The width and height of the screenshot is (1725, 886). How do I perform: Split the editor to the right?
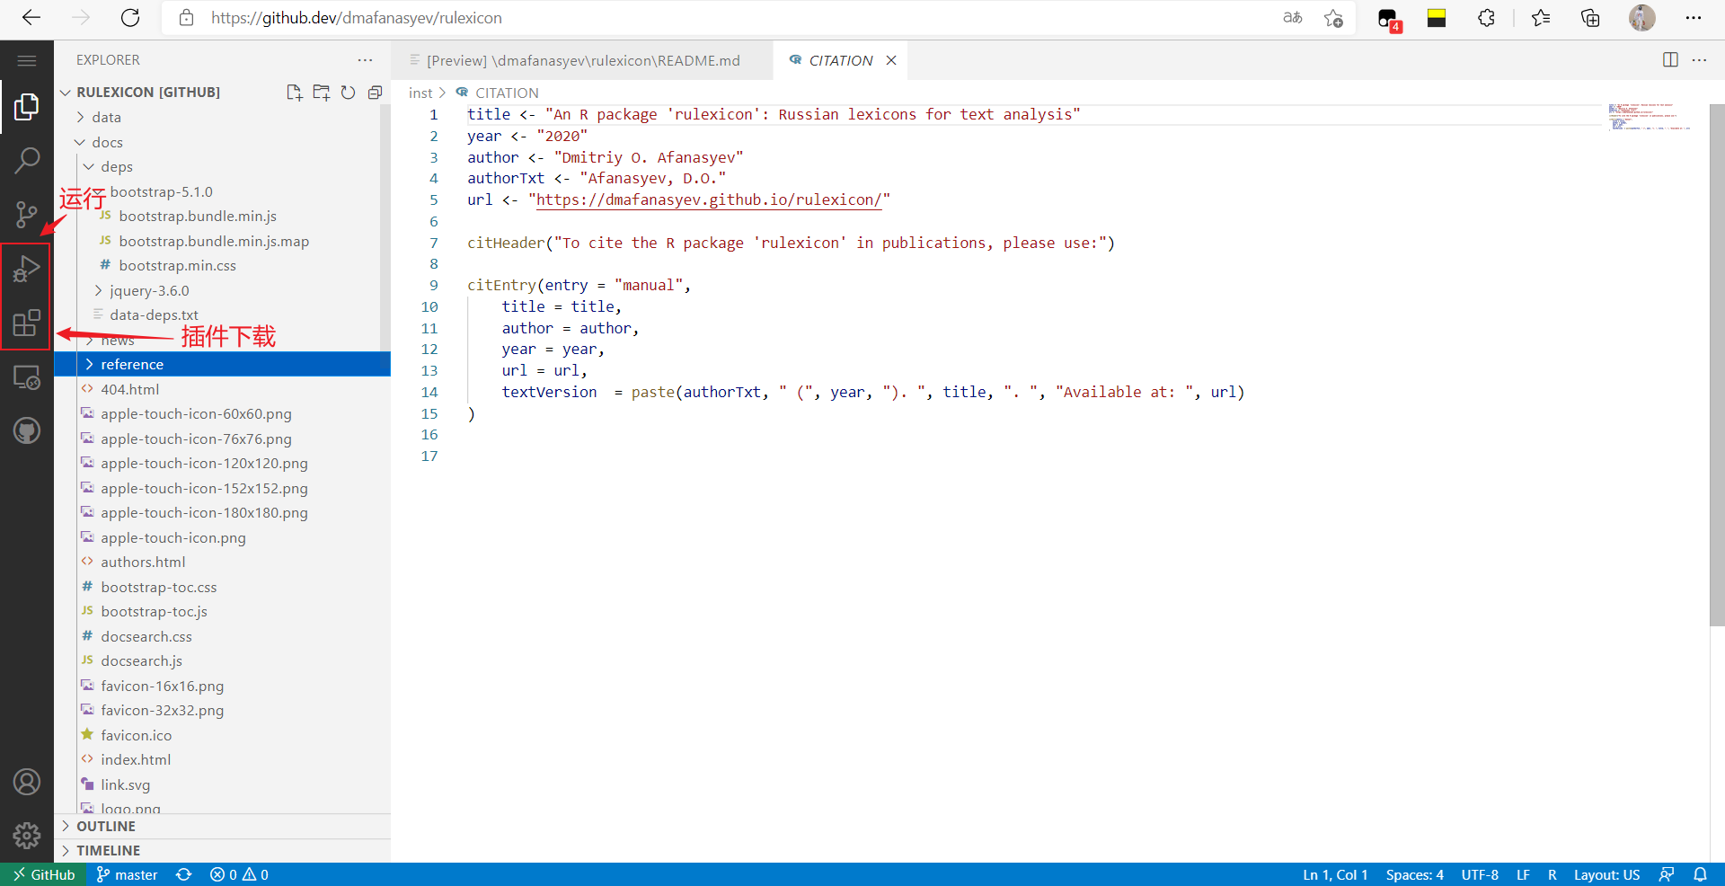(1670, 60)
